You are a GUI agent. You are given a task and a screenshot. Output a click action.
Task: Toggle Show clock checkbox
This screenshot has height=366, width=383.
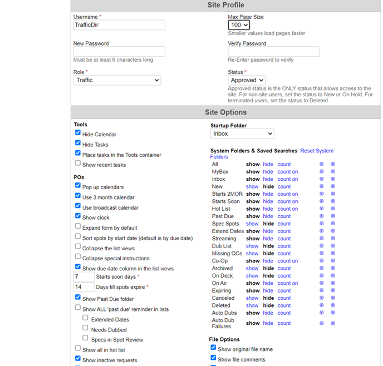click(x=78, y=216)
